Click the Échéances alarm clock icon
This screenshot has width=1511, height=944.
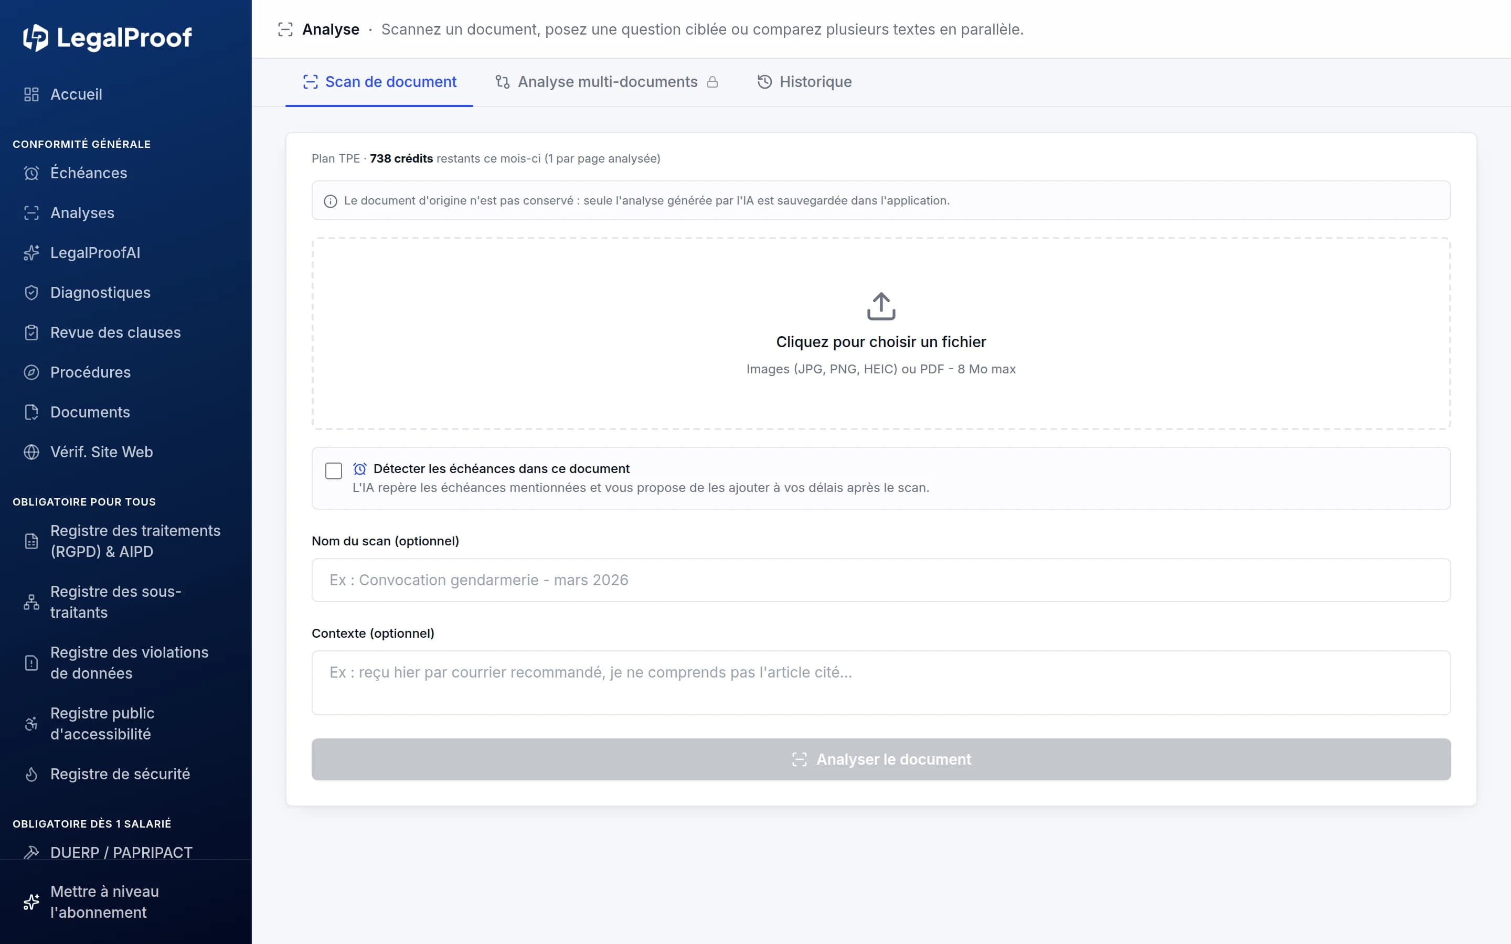(x=31, y=173)
